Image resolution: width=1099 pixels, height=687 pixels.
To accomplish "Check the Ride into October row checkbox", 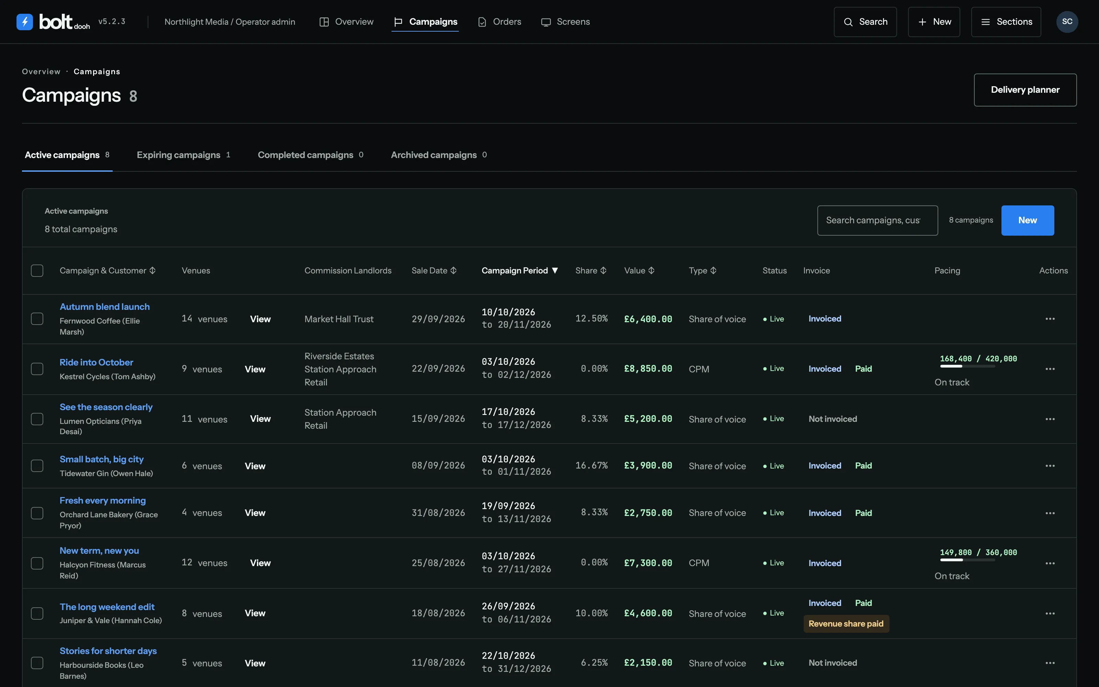I will [37, 369].
